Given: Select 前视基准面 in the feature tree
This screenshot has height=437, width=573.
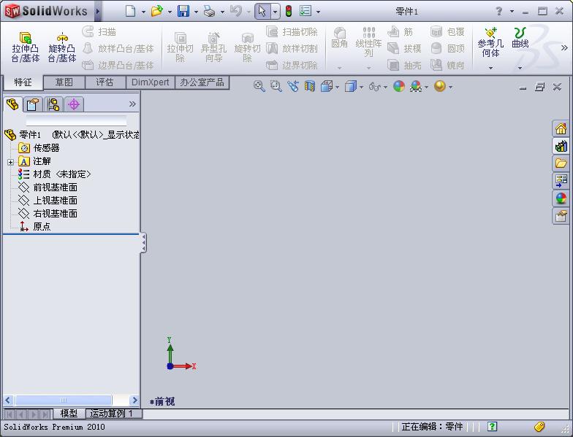Looking at the screenshot, I should (56, 187).
